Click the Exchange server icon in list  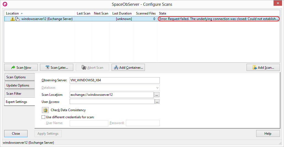[x=17, y=19]
